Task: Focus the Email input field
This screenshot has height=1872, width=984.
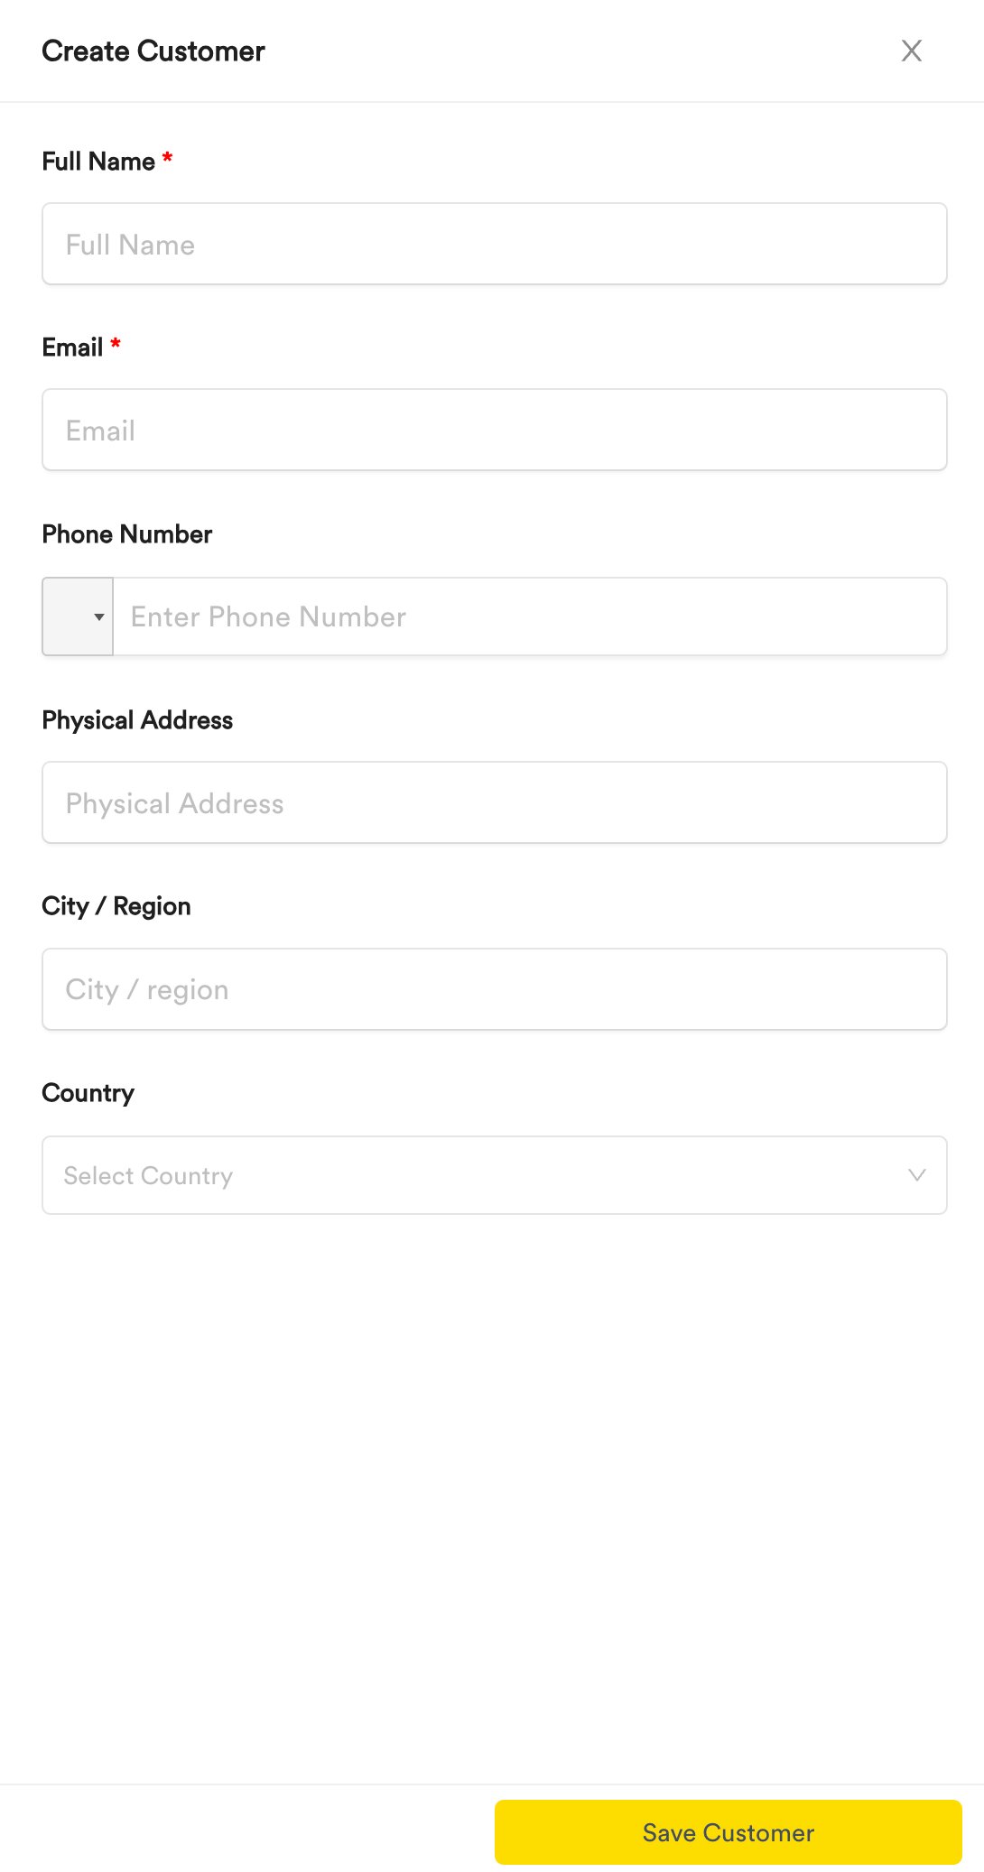Action: pos(495,430)
